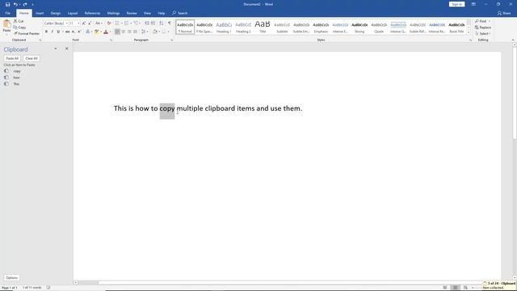Redo the last action
The image size is (517, 291).
coord(25,4)
